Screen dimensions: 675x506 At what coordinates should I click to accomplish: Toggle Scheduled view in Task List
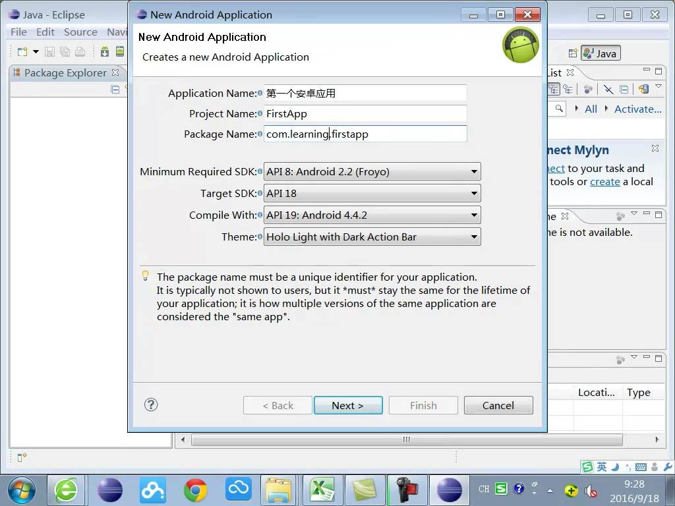568,89
